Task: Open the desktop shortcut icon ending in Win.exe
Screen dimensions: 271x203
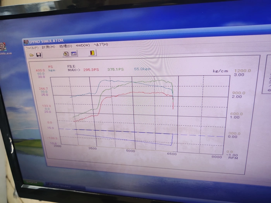Action: [3, 49]
